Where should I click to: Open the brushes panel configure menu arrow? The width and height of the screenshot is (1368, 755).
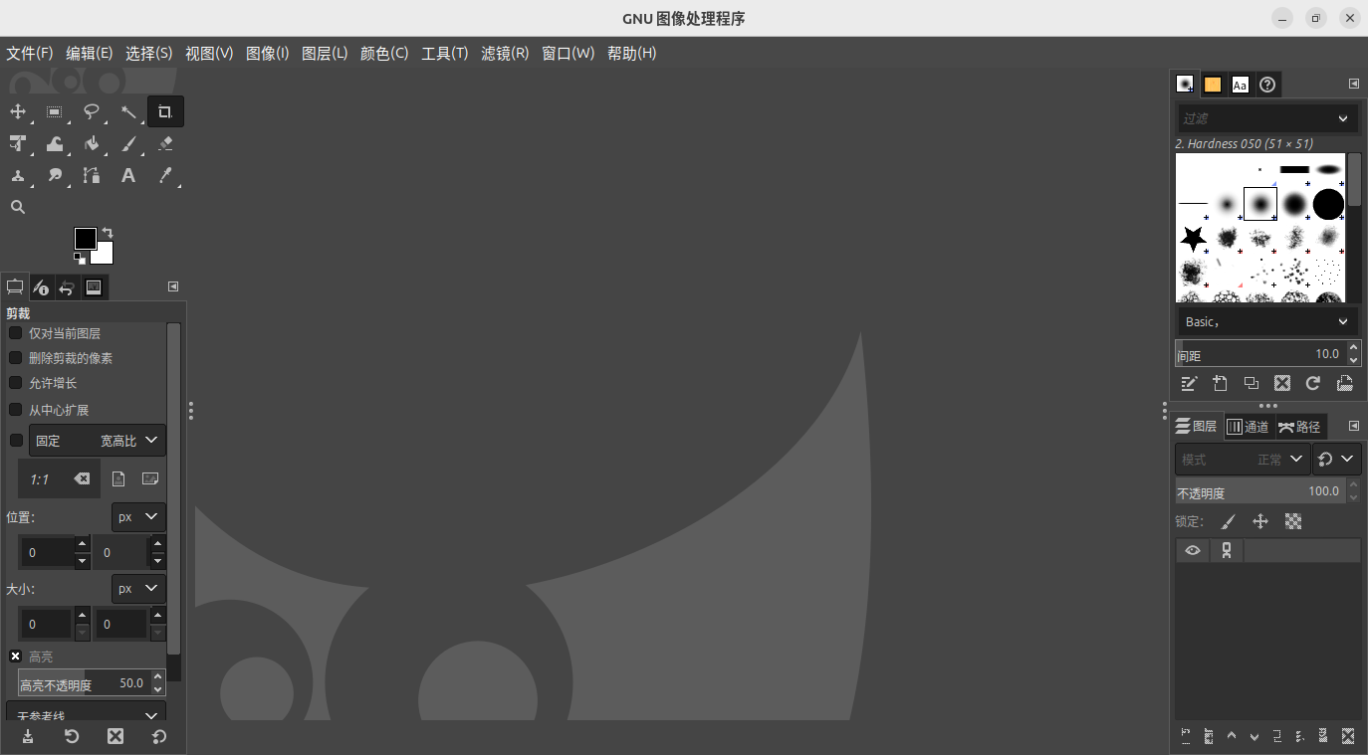point(1354,85)
